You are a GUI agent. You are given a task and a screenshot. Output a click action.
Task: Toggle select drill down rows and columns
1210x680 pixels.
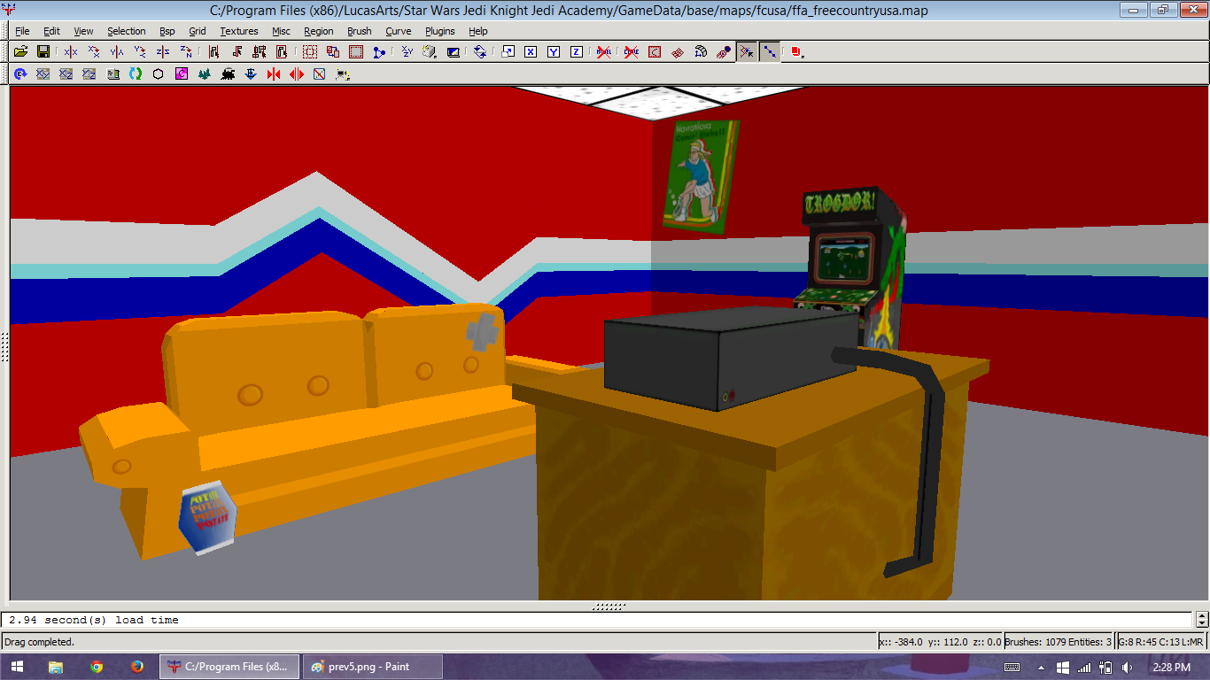click(770, 52)
